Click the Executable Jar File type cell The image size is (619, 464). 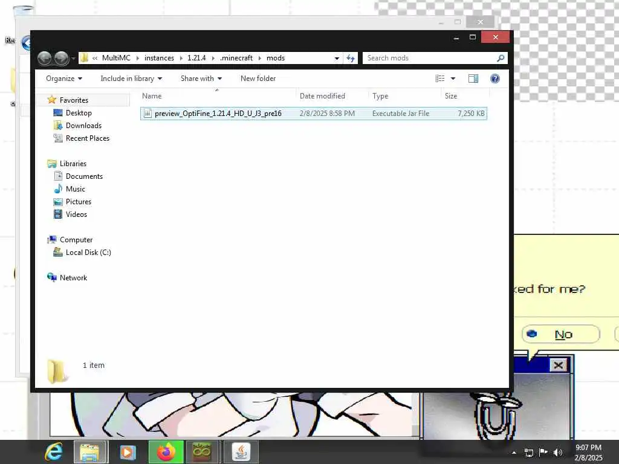401,114
